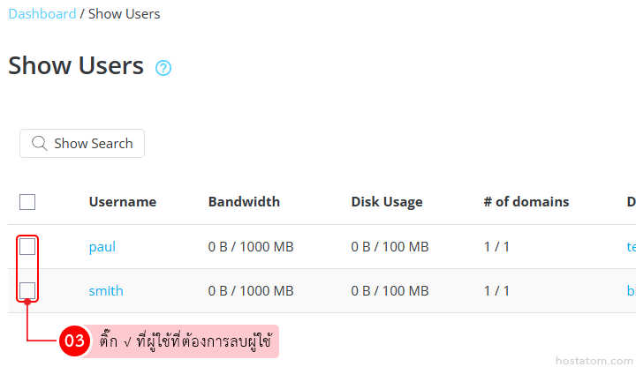Click the Disk Usage column header
This screenshot has width=636, height=367.
point(387,202)
